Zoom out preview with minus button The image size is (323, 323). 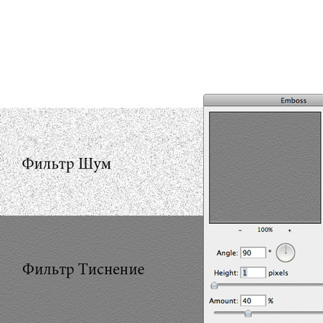240,230
